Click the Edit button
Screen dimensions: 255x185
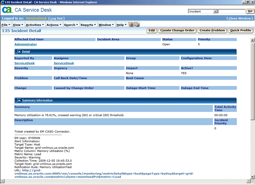151,31
